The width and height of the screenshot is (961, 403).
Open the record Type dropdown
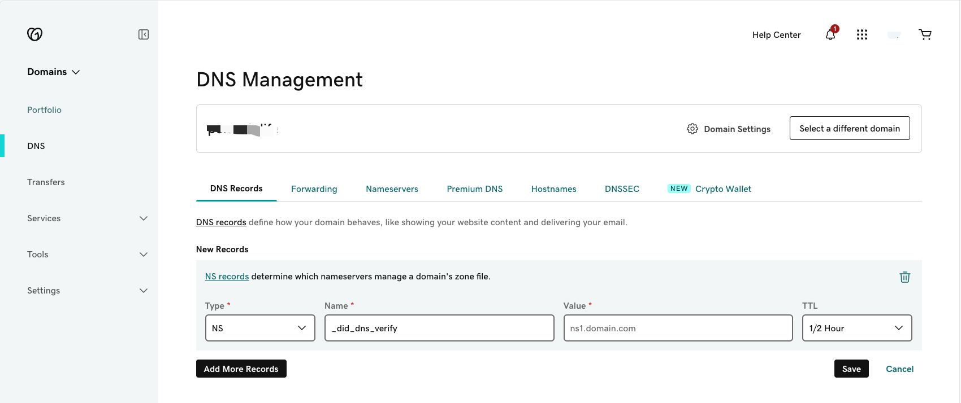(x=259, y=328)
